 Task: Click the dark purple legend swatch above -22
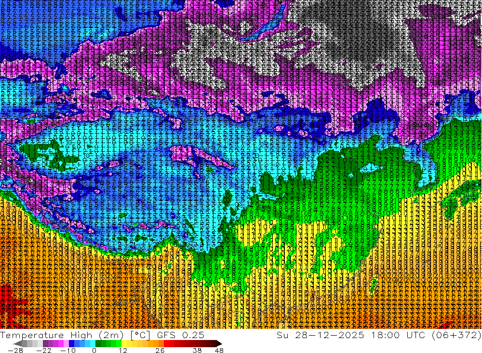coord(45,343)
